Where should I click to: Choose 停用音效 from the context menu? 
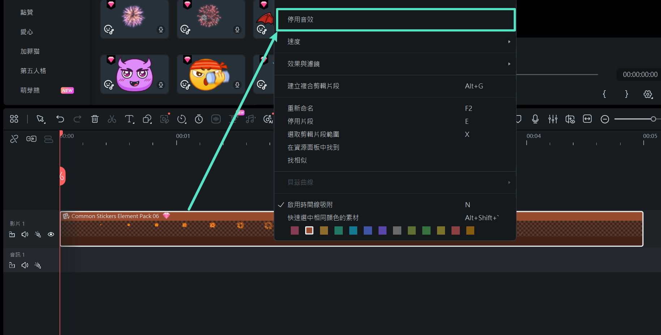[x=395, y=20]
